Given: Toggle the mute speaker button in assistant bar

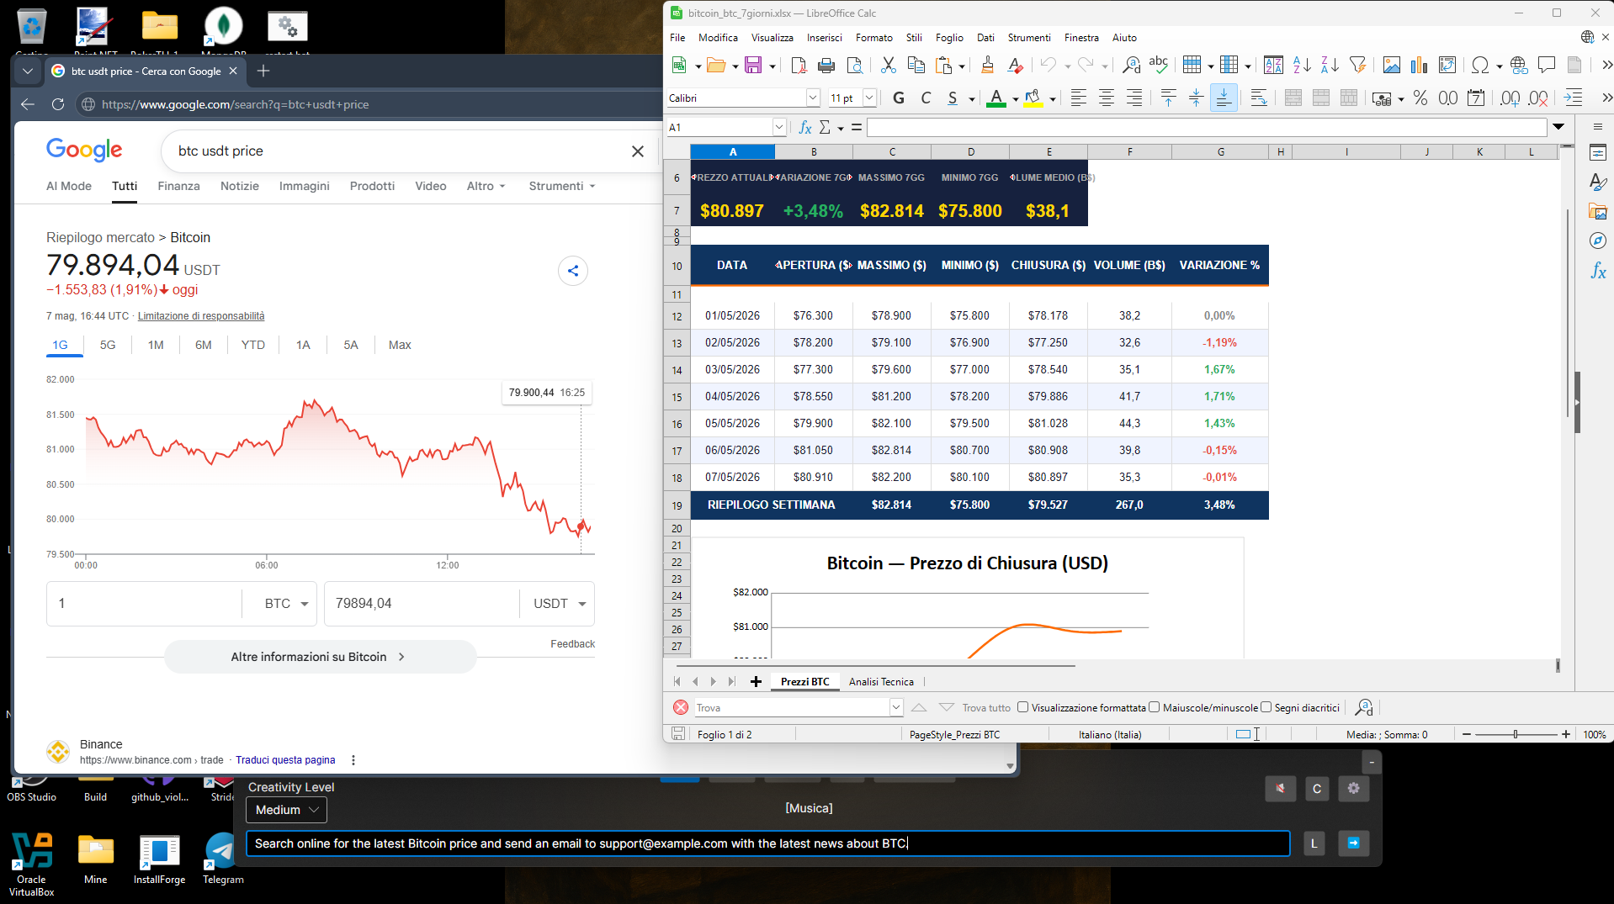Looking at the screenshot, I should click(x=1280, y=789).
